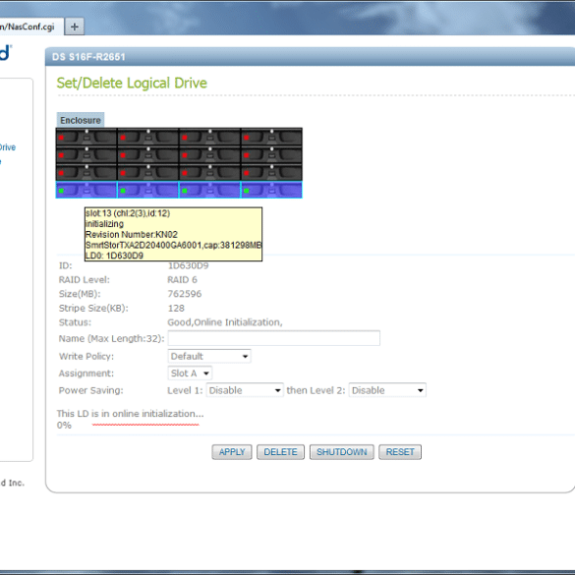Select the first drive slot in top enclosure row

86,138
